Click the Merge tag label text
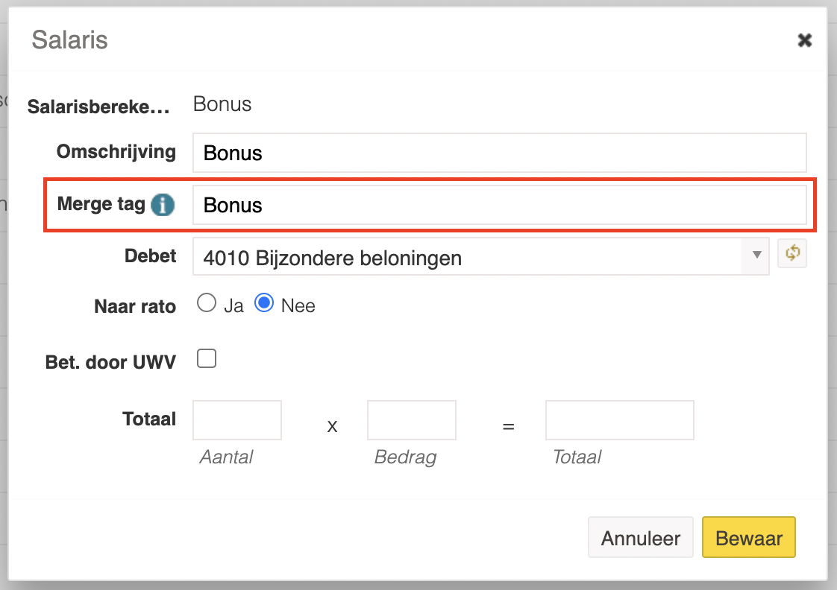The width and height of the screenshot is (837, 590). click(101, 205)
